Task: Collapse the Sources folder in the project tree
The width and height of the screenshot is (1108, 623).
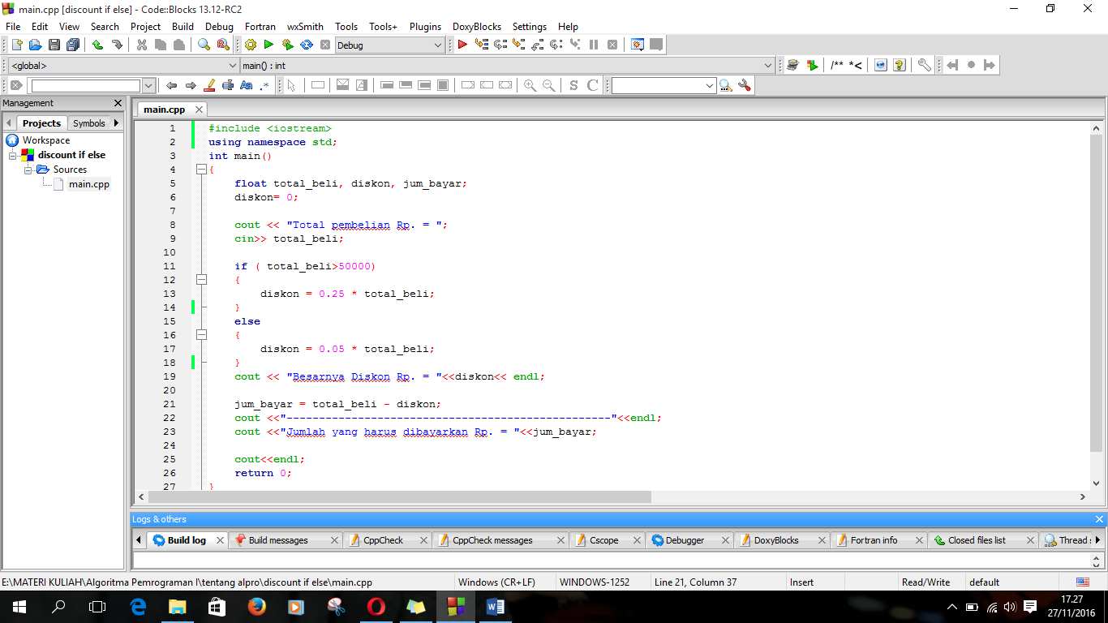Action: (x=28, y=169)
